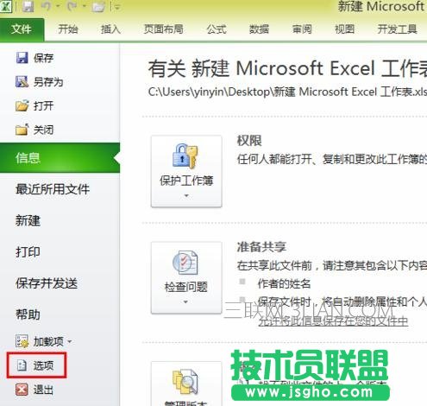
Task: Switch to the 审阅 ribbon tab
Action: pyautogui.click(x=302, y=29)
